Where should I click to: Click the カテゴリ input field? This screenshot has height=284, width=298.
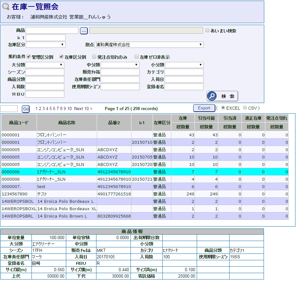point(184,72)
